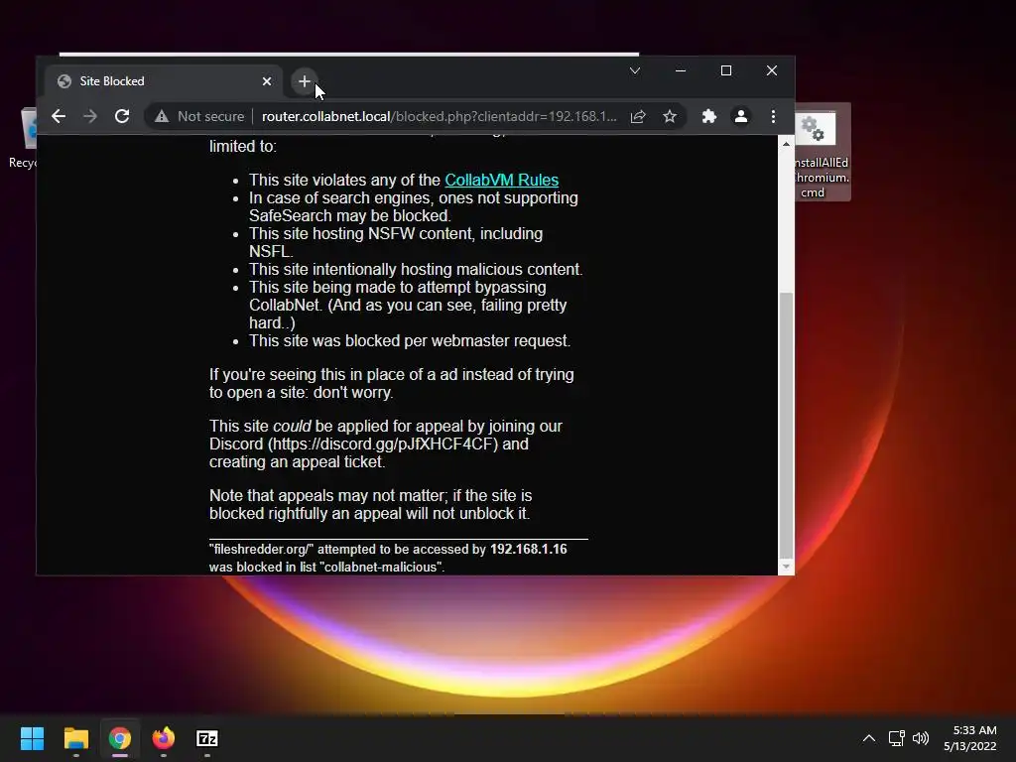Close the Chrome window
This screenshot has width=1016, height=762.
772,70
